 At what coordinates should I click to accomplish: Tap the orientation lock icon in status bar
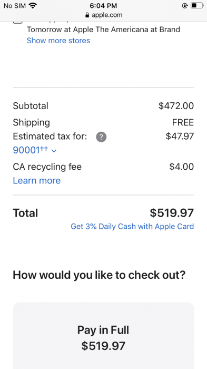(x=185, y=5)
